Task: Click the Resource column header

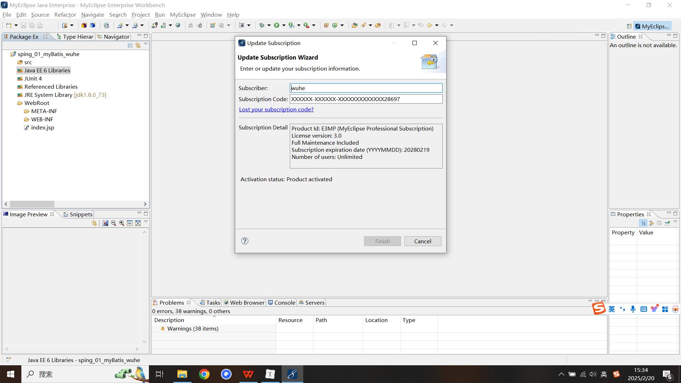Action: coord(294,320)
